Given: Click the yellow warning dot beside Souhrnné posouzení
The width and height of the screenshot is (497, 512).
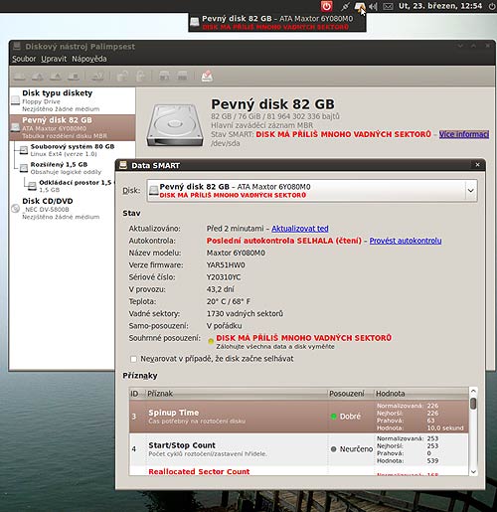Looking at the screenshot, I should pyautogui.click(x=211, y=341).
